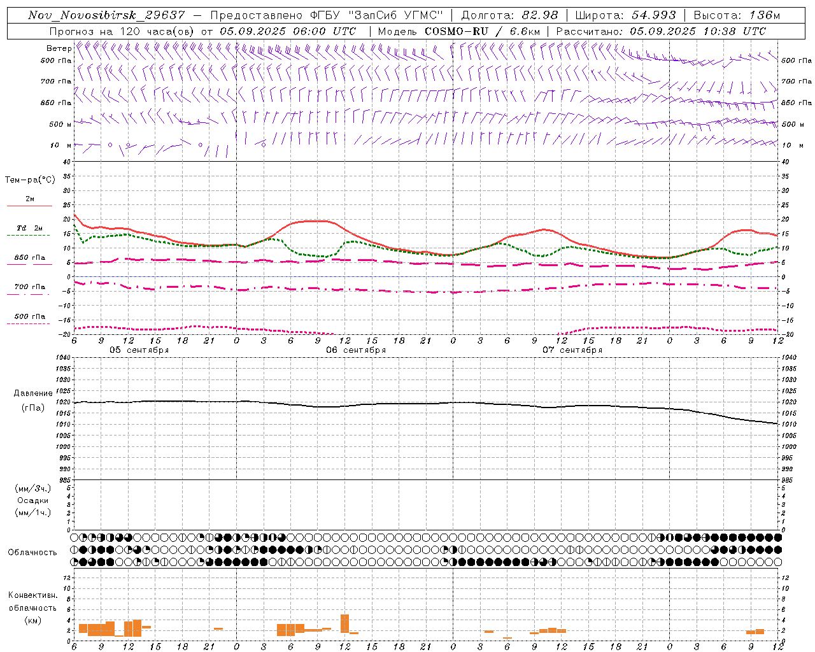Click the Td 2м dew point legend entry
The width and height of the screenshot is (815, 652).
(x=30, y=228)
